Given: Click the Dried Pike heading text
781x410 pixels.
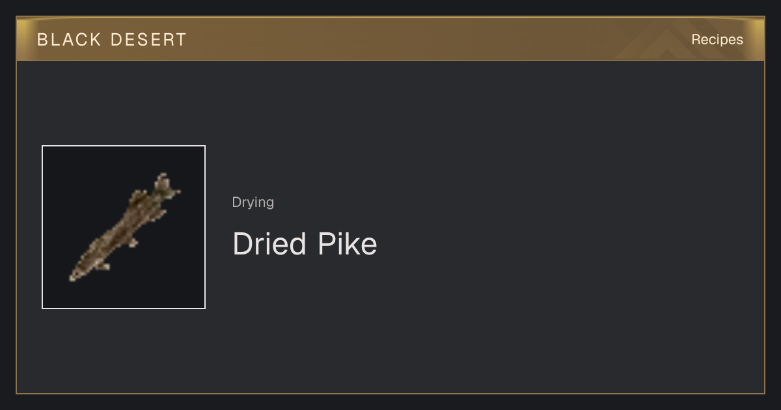Looking at the screenshot, I should pos(305,244).
